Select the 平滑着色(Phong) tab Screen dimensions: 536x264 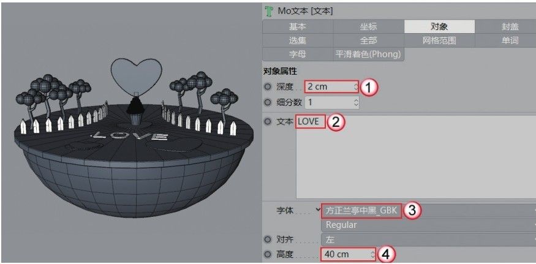coord(369,54)
